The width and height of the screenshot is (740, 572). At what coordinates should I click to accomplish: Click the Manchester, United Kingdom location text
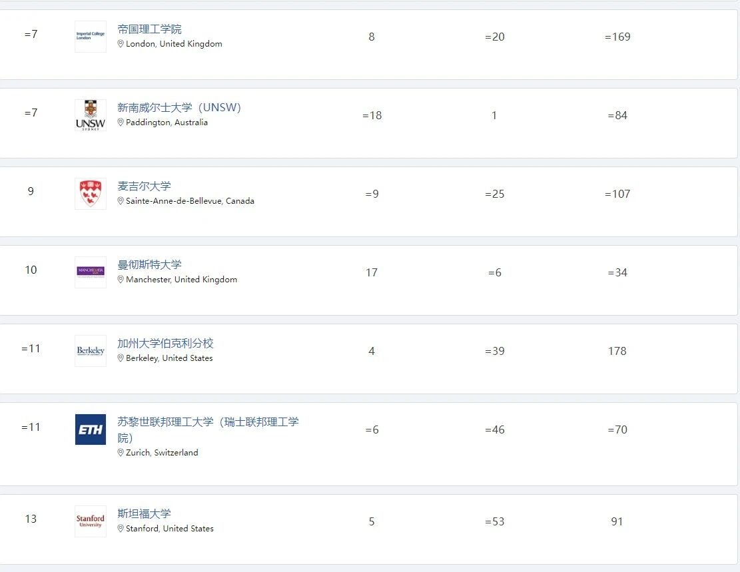pos(181,280)
